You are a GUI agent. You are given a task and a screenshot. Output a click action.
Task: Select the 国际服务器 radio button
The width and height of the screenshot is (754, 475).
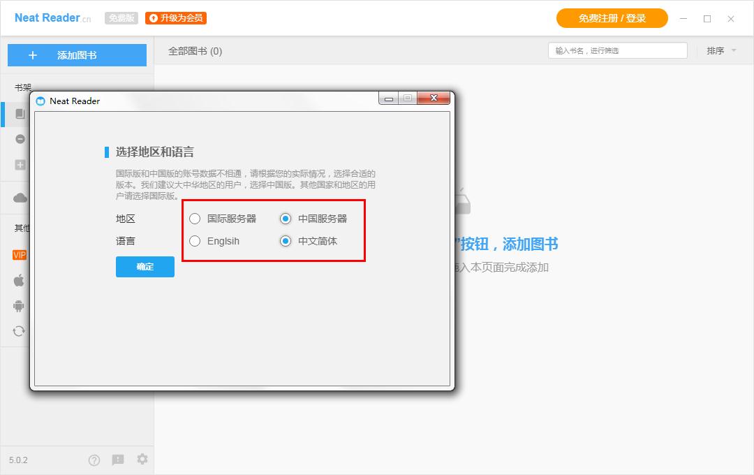[x=194, y=219]
